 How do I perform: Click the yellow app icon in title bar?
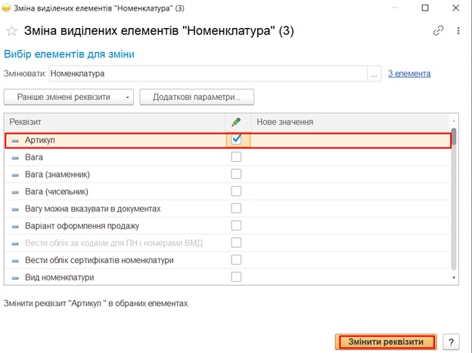coord(8,8)
